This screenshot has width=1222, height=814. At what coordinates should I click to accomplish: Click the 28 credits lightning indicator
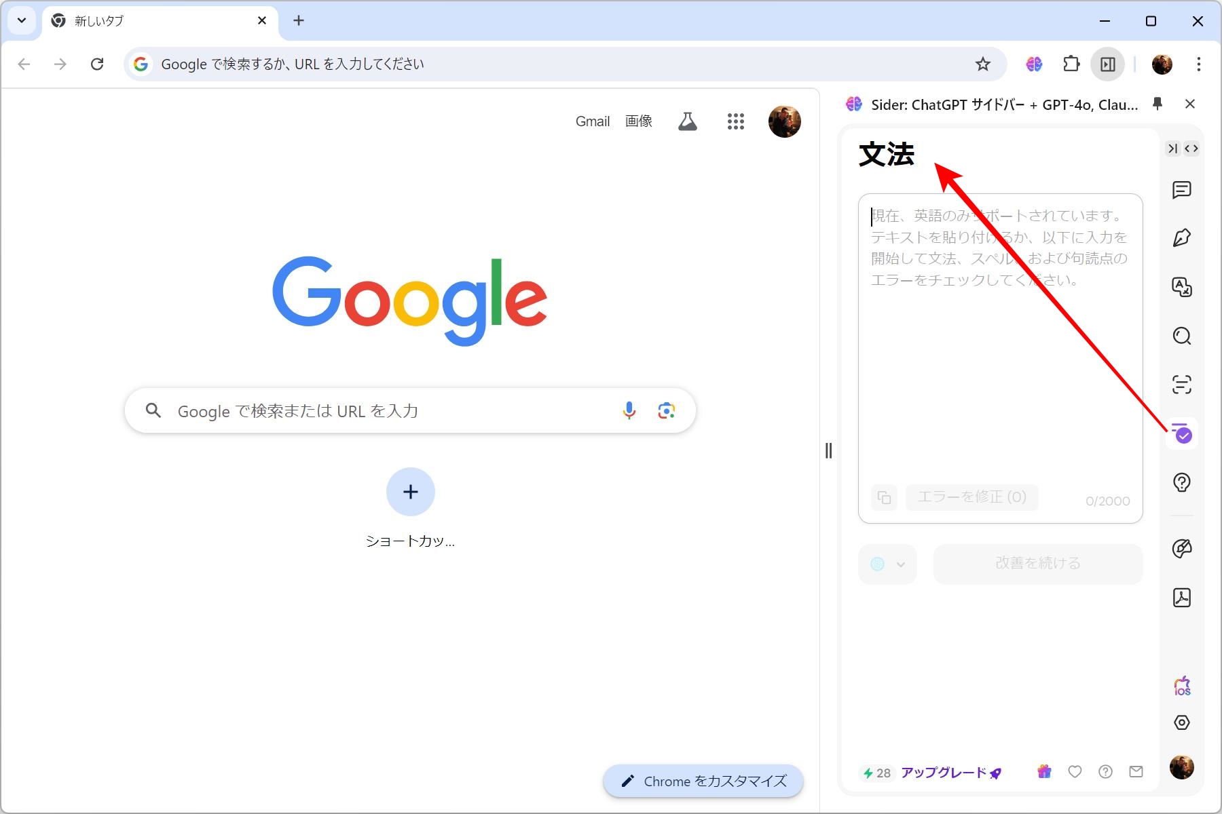click(x=876, y=773)
